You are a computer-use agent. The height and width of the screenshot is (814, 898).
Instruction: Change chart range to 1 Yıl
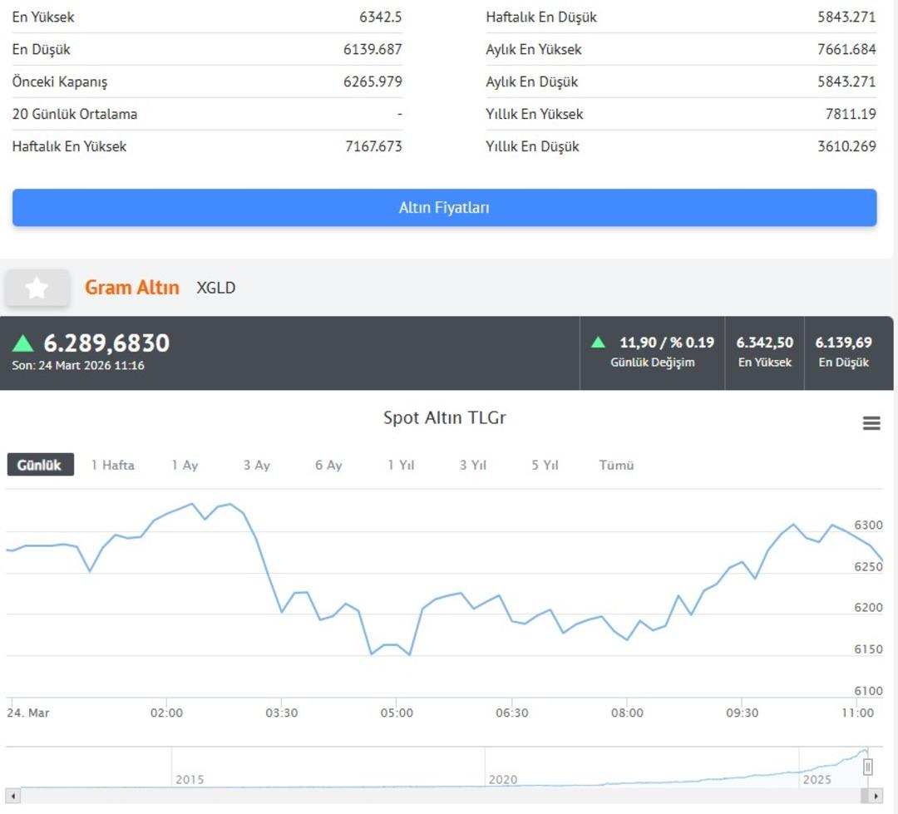coord(401,465)
